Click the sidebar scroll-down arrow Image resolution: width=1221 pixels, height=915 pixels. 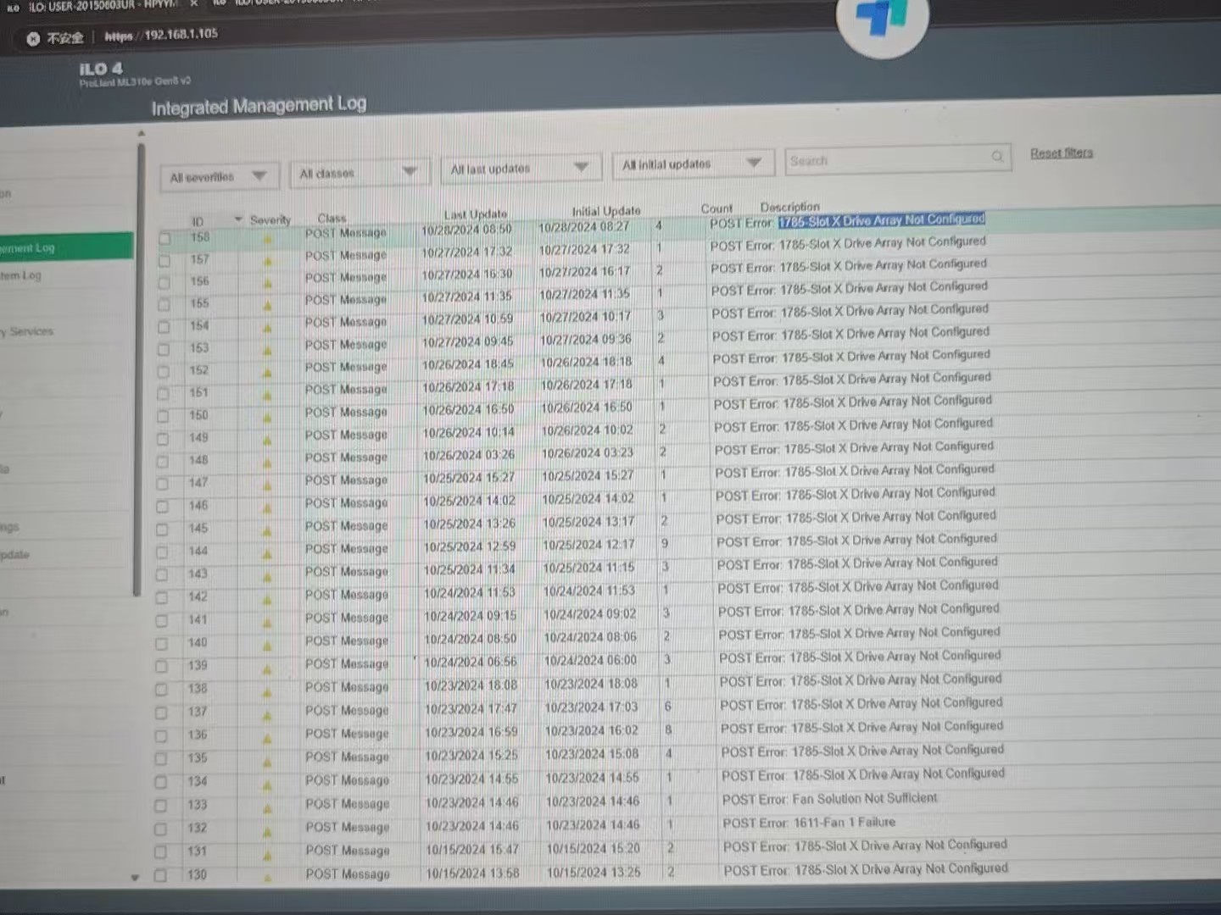pyautogui.click(x=135, y=878)
